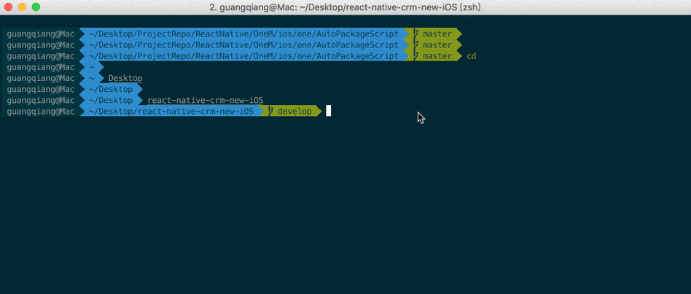Click the yellow cd command text

[x=472, y=56]
